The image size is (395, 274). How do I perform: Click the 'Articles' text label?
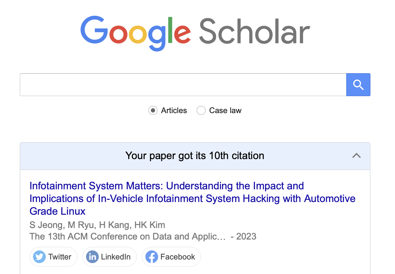(174, 111)
